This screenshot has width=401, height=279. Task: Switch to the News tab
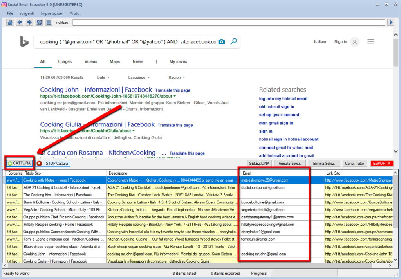click(138, 61)
